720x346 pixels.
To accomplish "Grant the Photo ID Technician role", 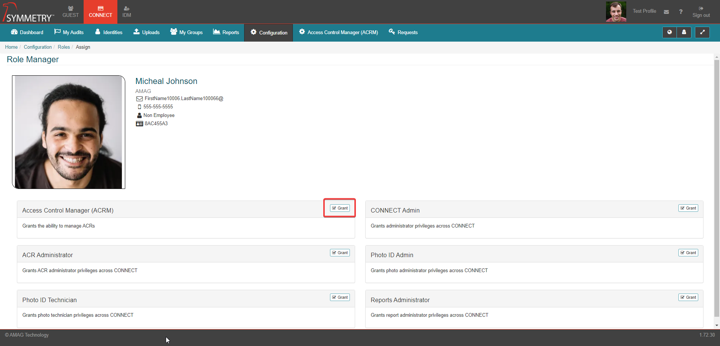I will 340,297.
